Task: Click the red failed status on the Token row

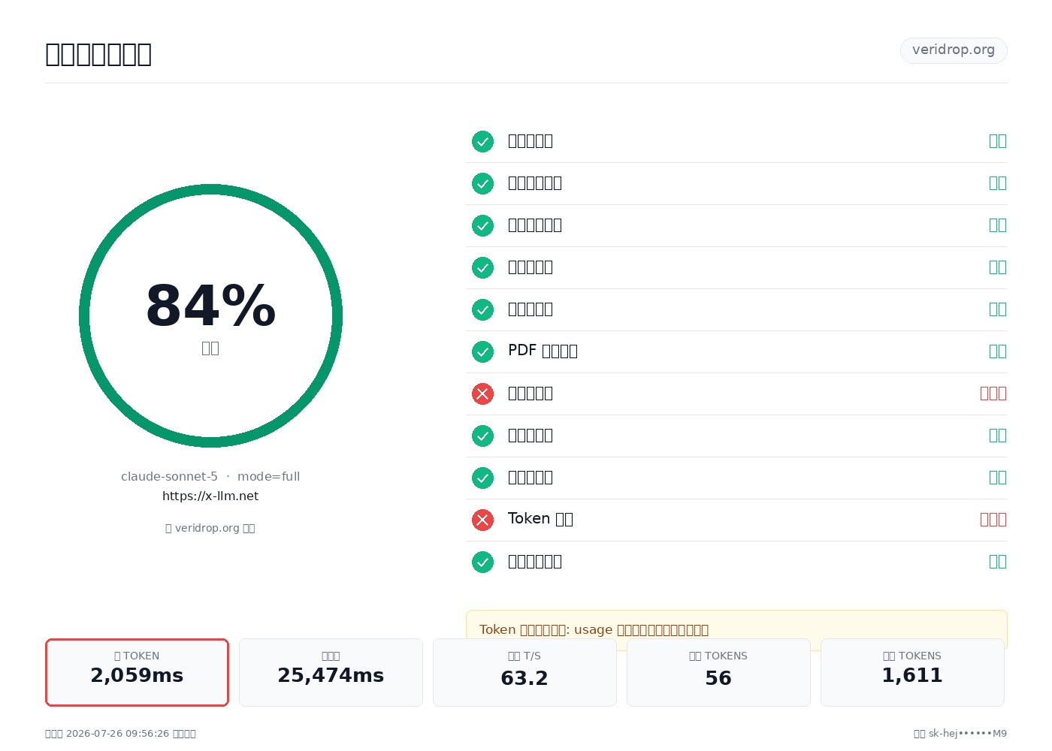Action: coord(993,520)
